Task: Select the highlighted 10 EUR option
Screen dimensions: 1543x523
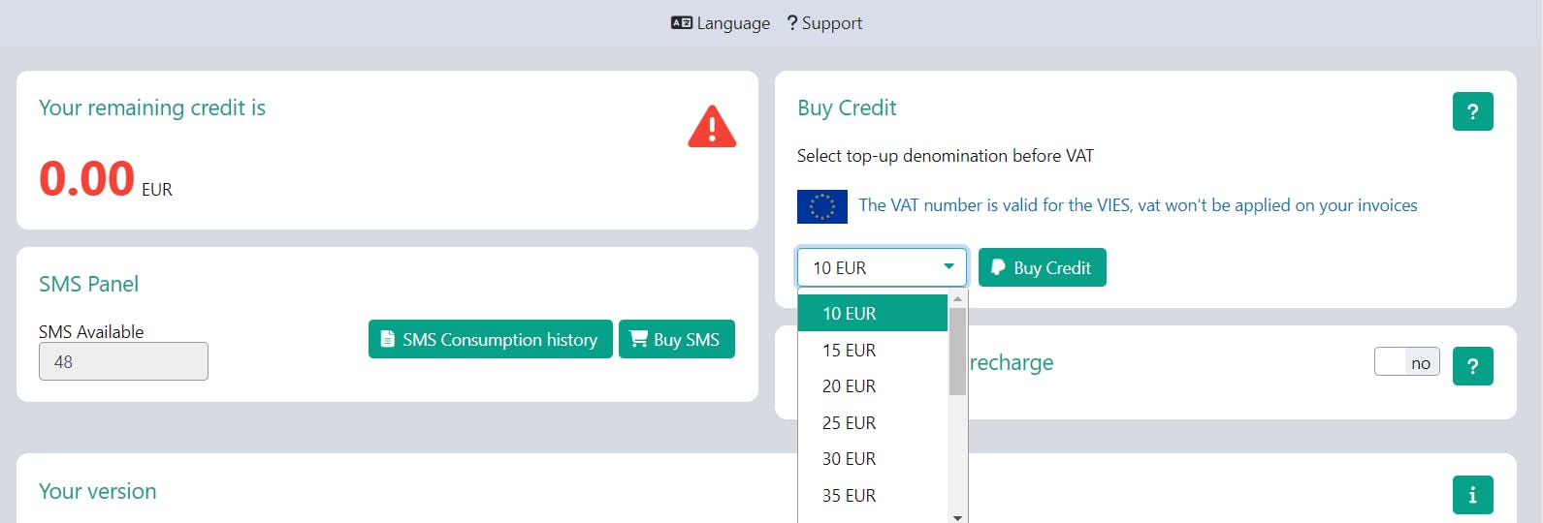Action: pos(849,314)
